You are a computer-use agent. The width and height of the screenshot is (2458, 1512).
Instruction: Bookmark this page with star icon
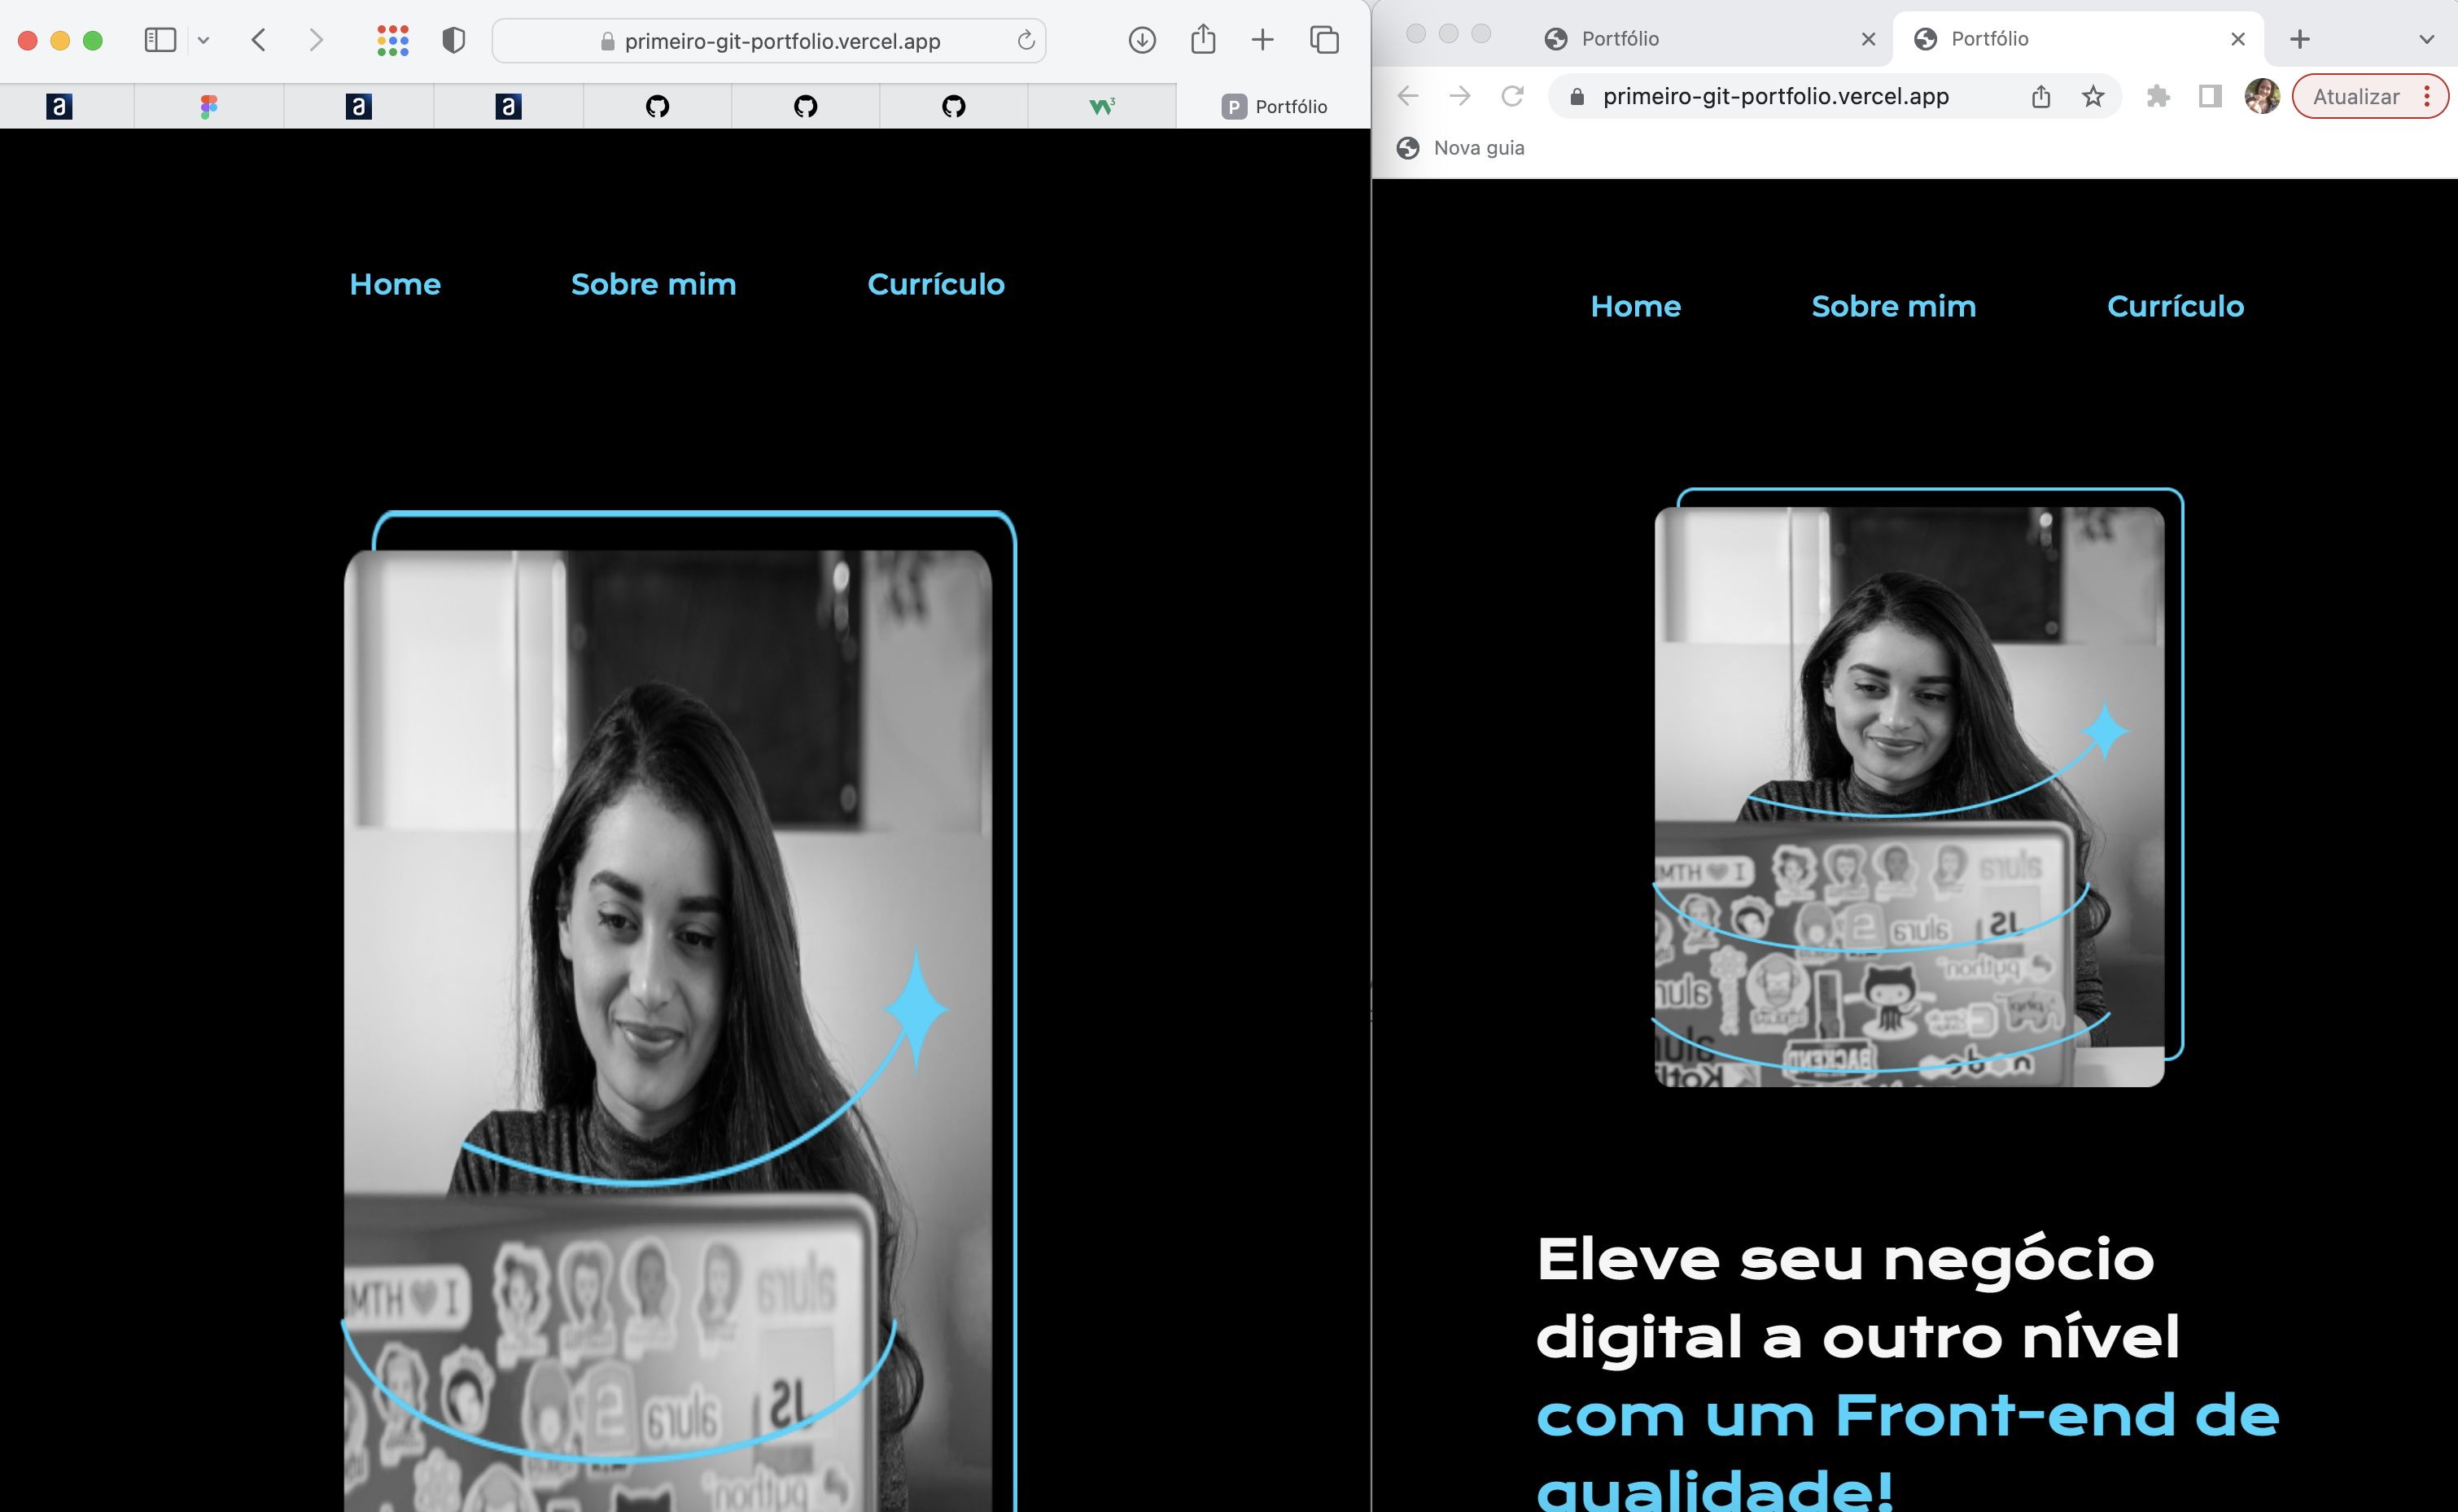[x=2093, y=96]
